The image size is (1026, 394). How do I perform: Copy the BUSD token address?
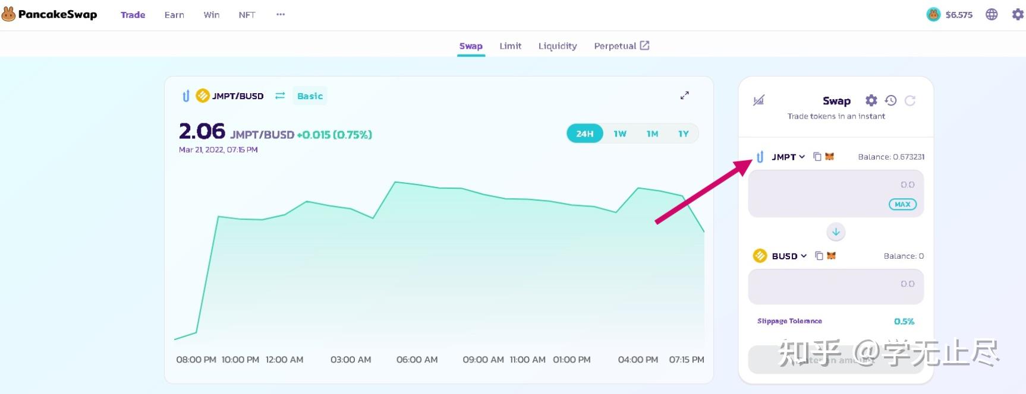[819, 256]
